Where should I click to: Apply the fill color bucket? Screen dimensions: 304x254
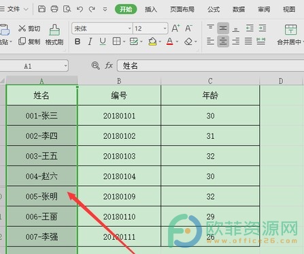click(x=152, y=42)
